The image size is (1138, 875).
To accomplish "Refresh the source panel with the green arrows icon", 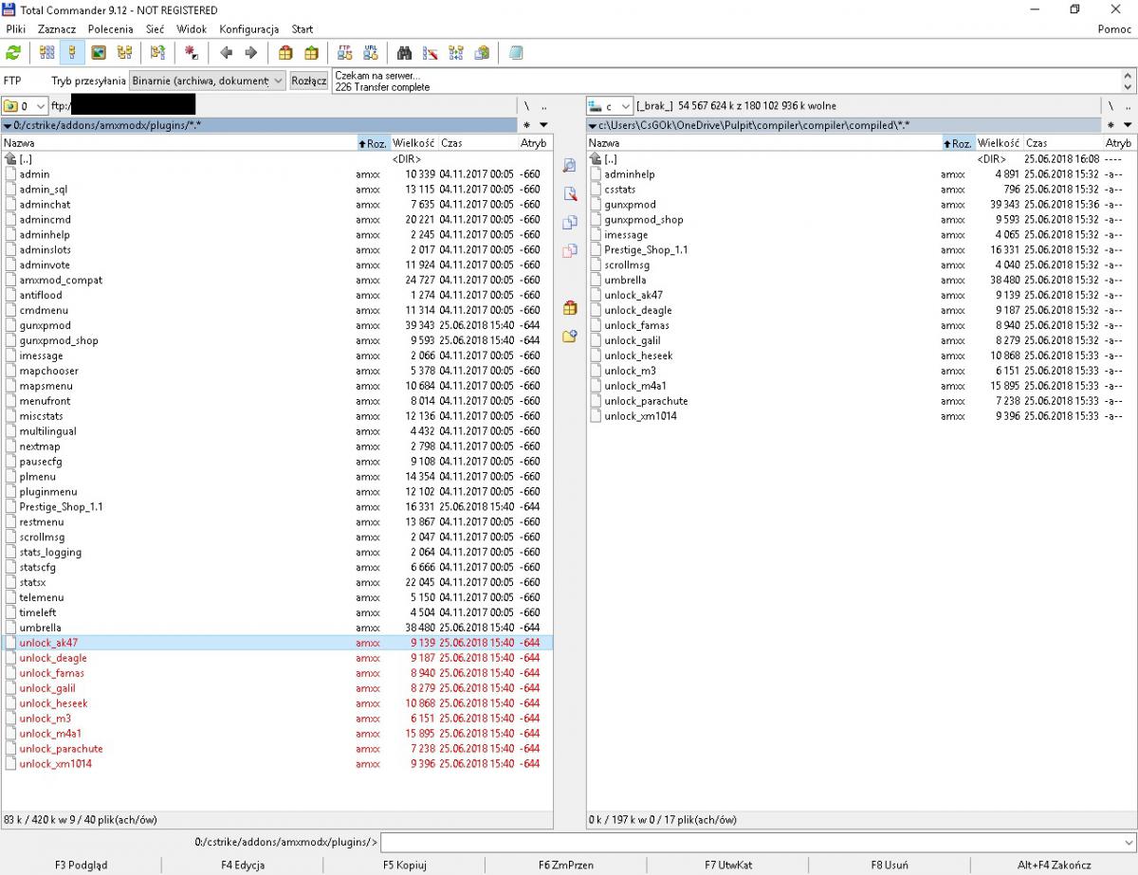I will pyautogui.click(x=13, y=53).
